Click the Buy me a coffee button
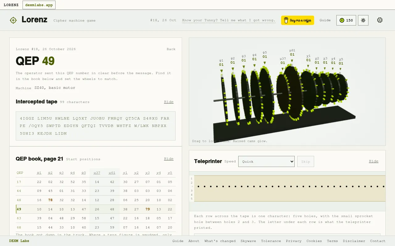This screenshot has height=246, width=395. click(x=297, y=20)
